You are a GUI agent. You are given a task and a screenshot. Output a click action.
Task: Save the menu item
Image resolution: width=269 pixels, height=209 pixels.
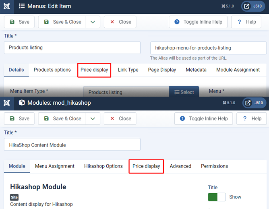[19, 22]
